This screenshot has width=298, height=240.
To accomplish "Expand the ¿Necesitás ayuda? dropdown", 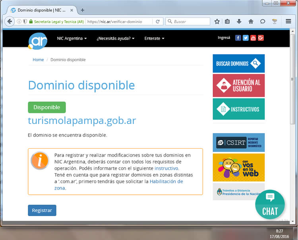I will (115, 39).
